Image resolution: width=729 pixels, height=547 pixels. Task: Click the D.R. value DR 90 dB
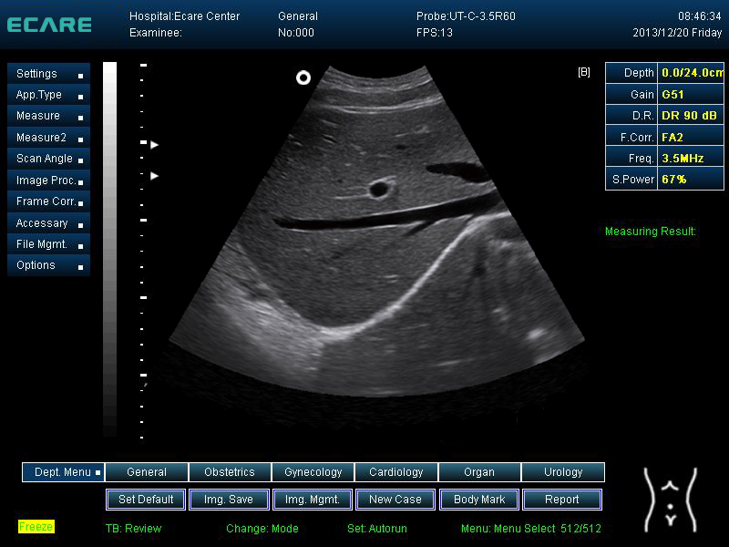tap(691, 116)
